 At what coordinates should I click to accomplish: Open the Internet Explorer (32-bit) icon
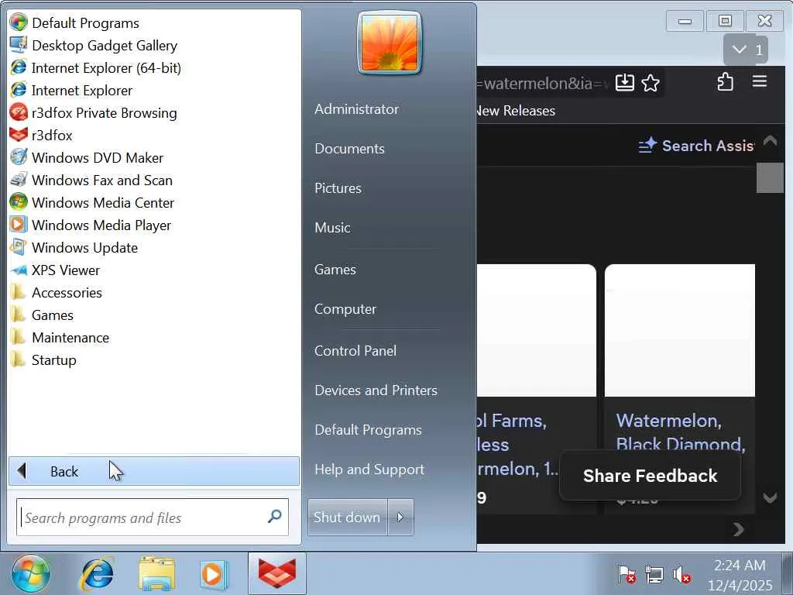(19, 90)
